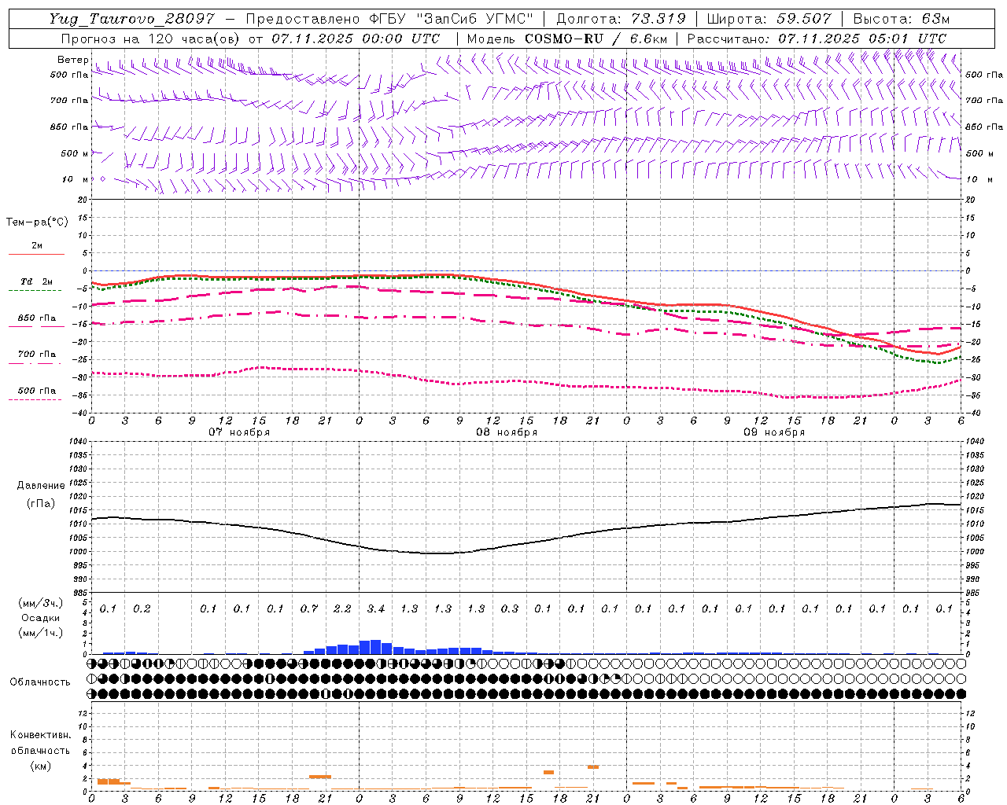
Task: Click the (мм/3ч.) unit label
Action: pos(40,603)
